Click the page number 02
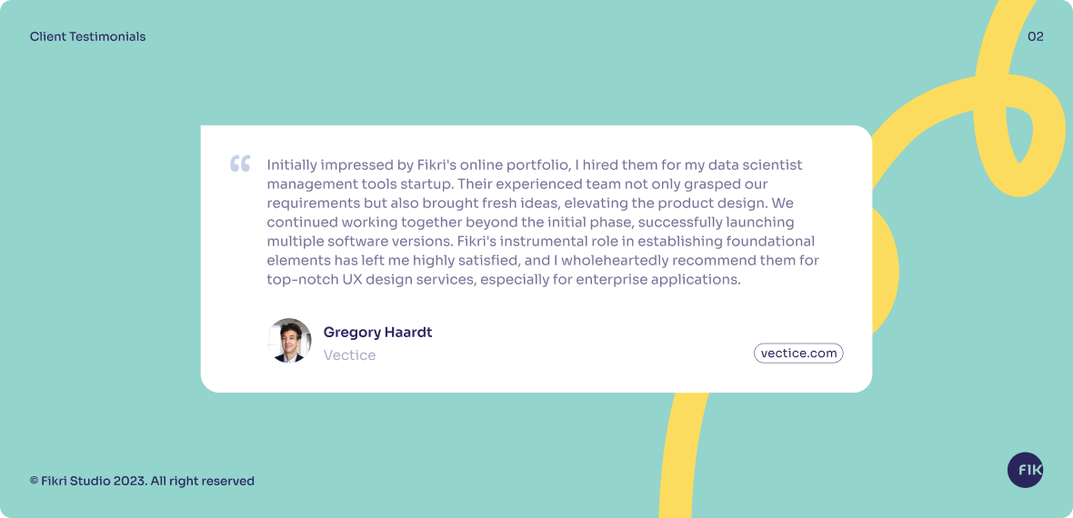This screenshot has height=518, width=1073. tap(1035, 37)
